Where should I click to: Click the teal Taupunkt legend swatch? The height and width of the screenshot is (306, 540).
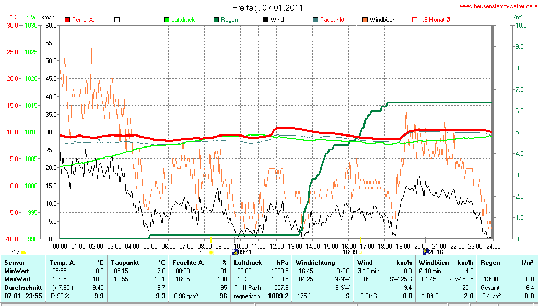click(315, 20)
